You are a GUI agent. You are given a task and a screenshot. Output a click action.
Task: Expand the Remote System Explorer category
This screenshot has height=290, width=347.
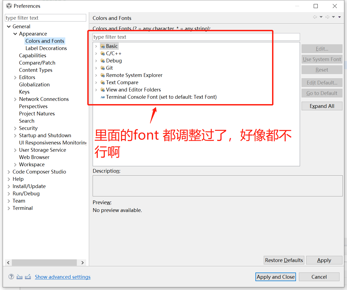click(x=96, y=75)
